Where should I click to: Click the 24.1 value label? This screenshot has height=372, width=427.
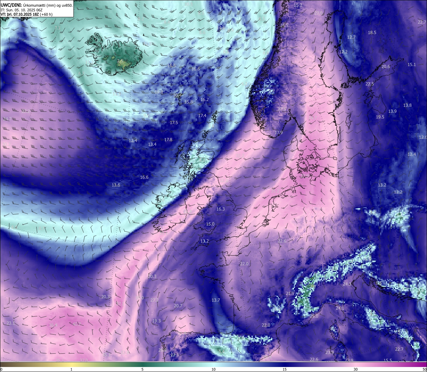pos(340,308)
